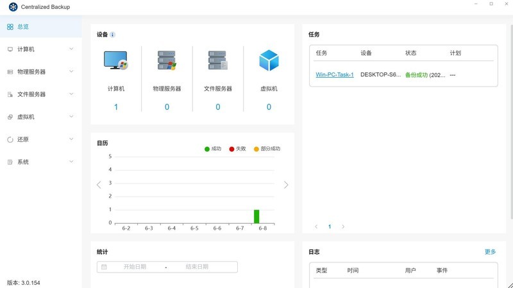Click the system icon beside 系统
Image resolution: width=513 pixels, height=288 pixels.
pos(10,162)
